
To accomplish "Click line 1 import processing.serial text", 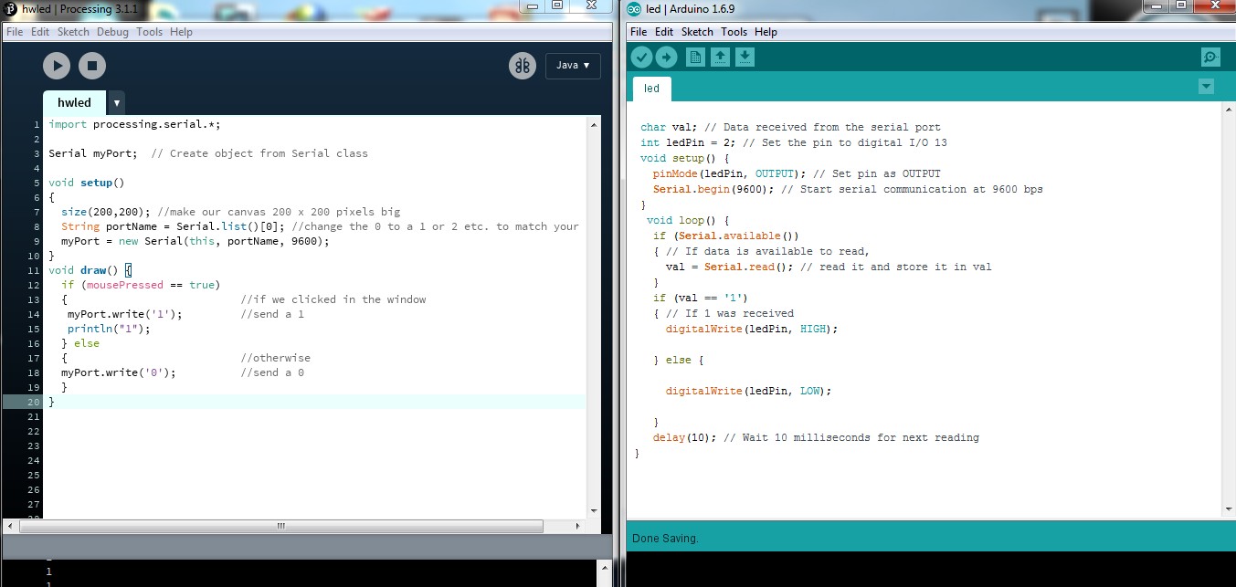I will click(x=134, y=124).
